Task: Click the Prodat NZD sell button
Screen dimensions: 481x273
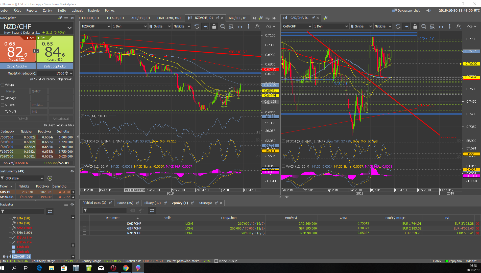Action: [x=18, y=49]
